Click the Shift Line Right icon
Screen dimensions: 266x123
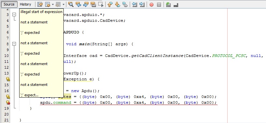click(x=142, y=5)
